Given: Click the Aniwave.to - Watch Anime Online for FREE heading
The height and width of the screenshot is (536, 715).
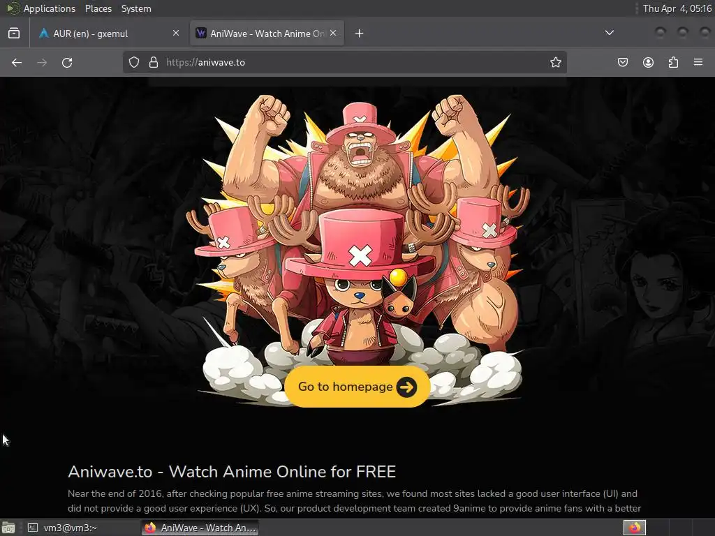Looking at the screenshot, I should 232,472.
